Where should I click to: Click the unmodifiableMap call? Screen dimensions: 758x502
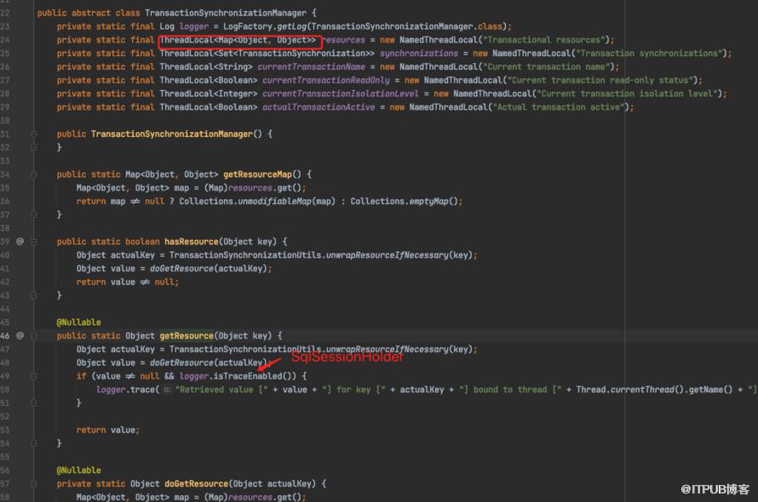[x=274, y=202]
